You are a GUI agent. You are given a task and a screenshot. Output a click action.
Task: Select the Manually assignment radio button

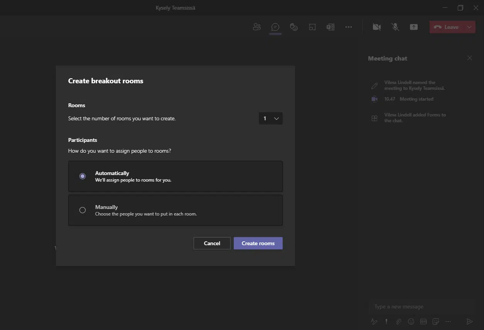83,210
